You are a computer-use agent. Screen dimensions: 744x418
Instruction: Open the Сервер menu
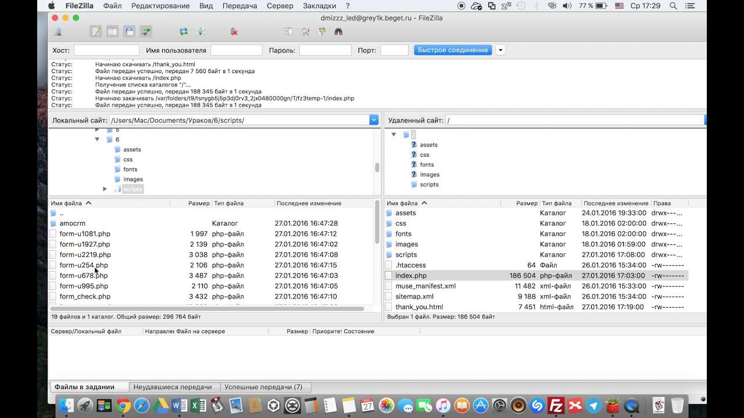[280, 6]
